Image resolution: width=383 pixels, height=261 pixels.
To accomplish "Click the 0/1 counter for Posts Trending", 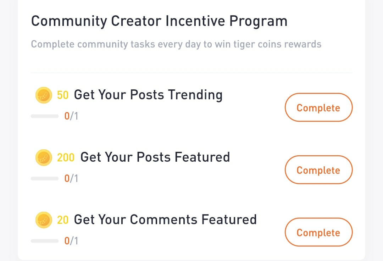I will (x=71, y=116).
